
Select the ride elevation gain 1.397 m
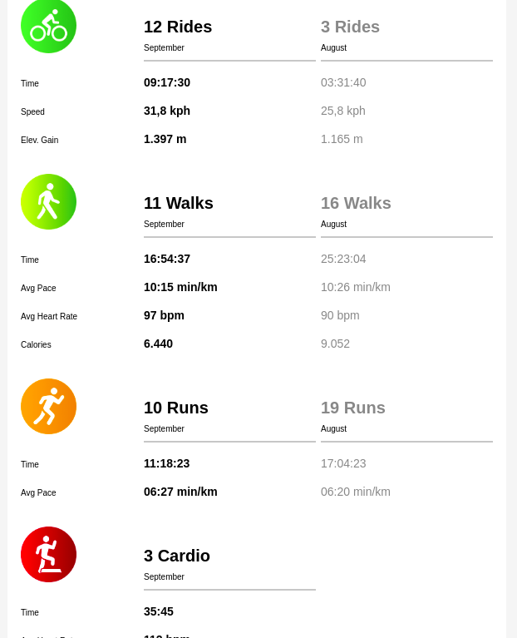[x=165, y=139]
